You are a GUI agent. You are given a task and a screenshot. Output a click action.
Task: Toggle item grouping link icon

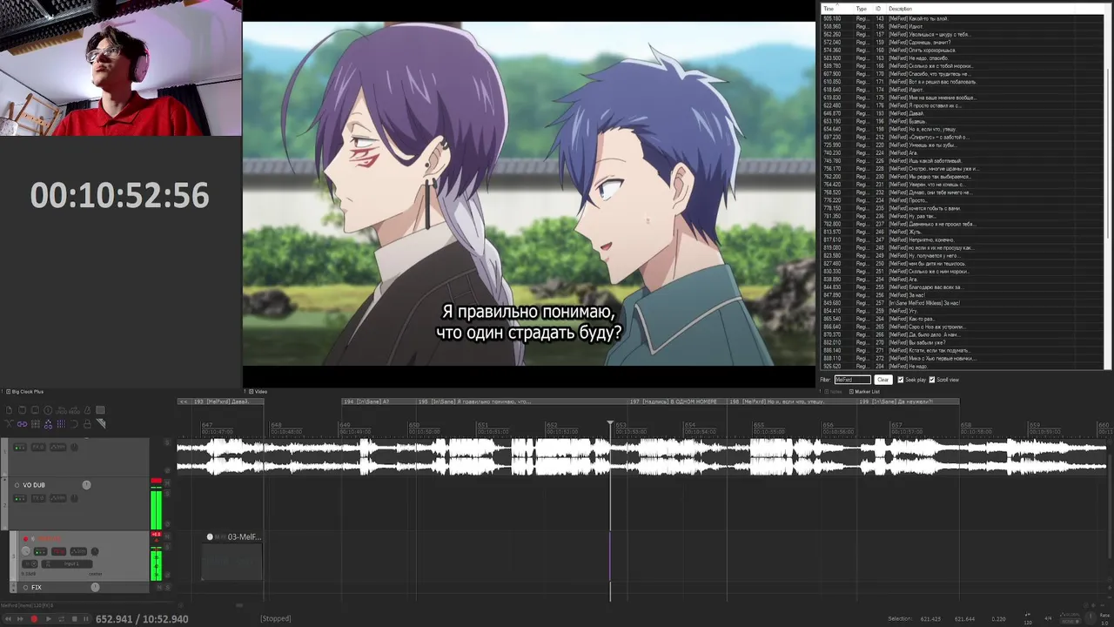[x=22, y=423]
